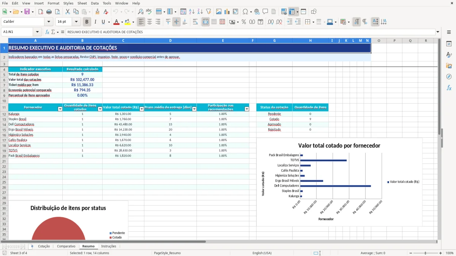The image size is (456, 256).
Task: Open the font size dropdown
Action: (76, 22)
